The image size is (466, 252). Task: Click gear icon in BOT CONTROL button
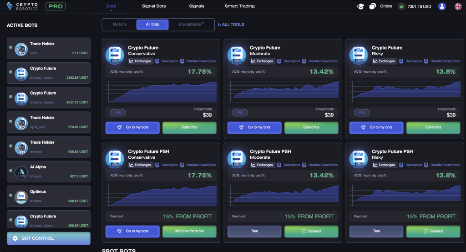coord(15,238)
